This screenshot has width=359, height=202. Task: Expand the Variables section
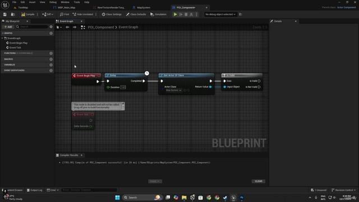point(10,65)
